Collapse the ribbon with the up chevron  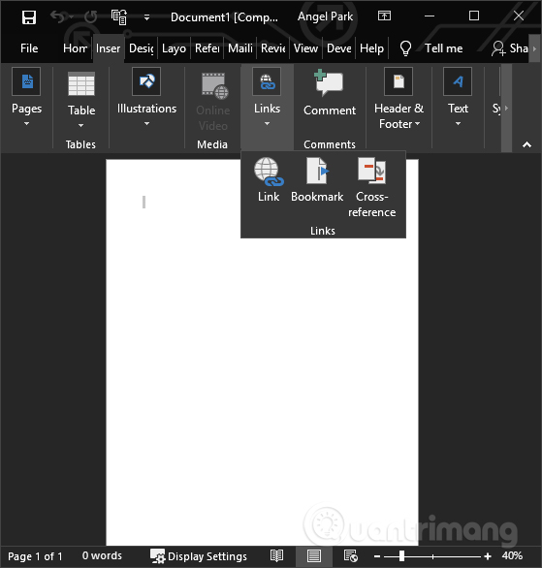(526, 144)
